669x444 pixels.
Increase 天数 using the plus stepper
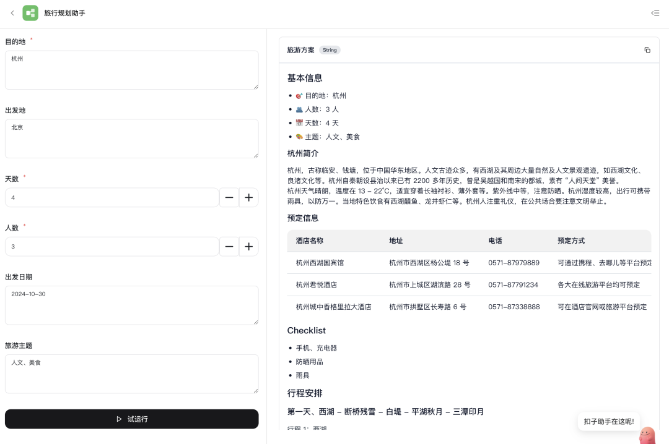tap(248, 197)
